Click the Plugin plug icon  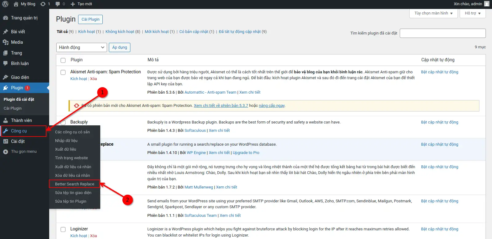[6, 88]
